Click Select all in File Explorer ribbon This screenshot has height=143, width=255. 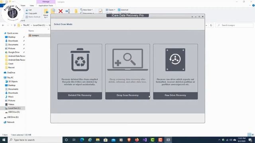click(123, 10)
